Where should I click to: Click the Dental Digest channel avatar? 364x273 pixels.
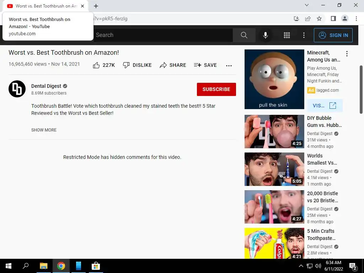point(17,89)
